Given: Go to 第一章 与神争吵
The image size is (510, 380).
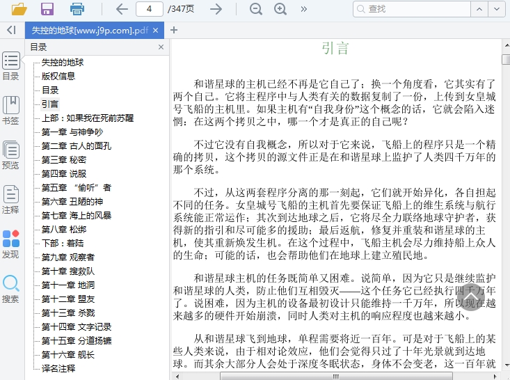Looking at the screenshot, I should (x=72, y=132).
